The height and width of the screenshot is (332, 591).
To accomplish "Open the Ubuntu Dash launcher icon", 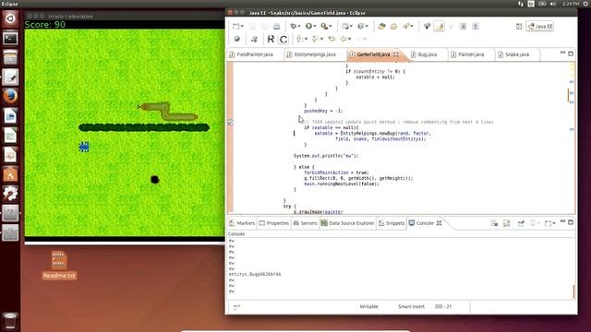I will (10, 18).
